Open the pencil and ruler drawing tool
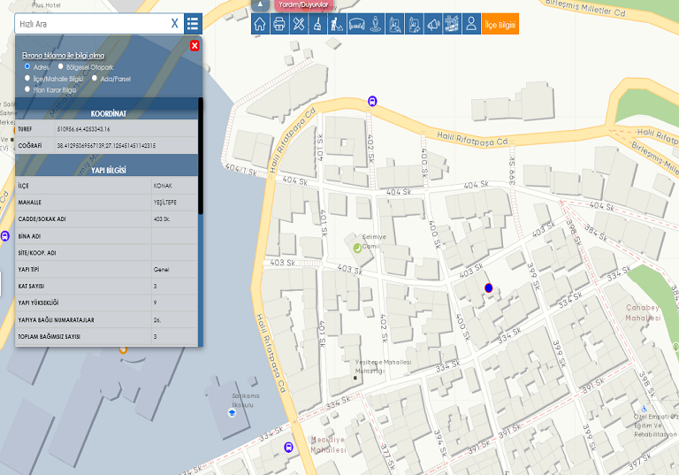 [x=299, y=24]
